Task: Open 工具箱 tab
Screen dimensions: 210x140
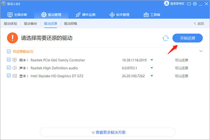Action: click(x=152, y=15)
